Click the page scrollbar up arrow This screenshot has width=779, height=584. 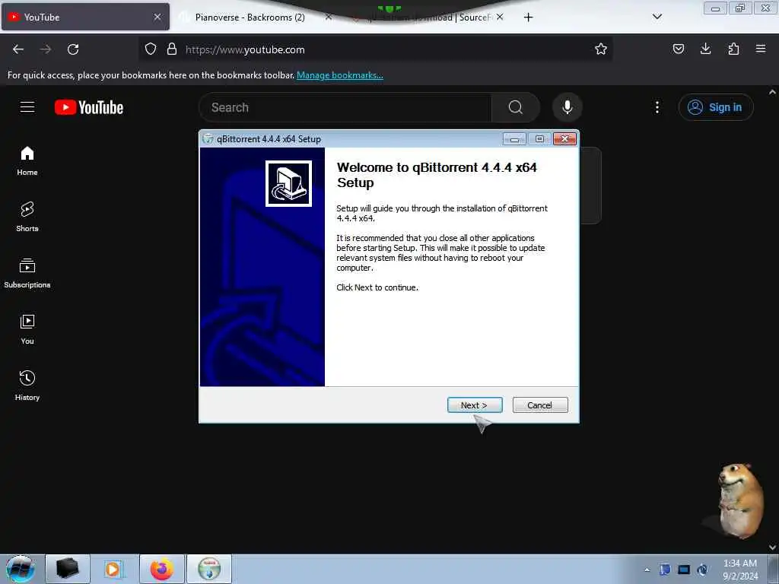coord(773,92)
